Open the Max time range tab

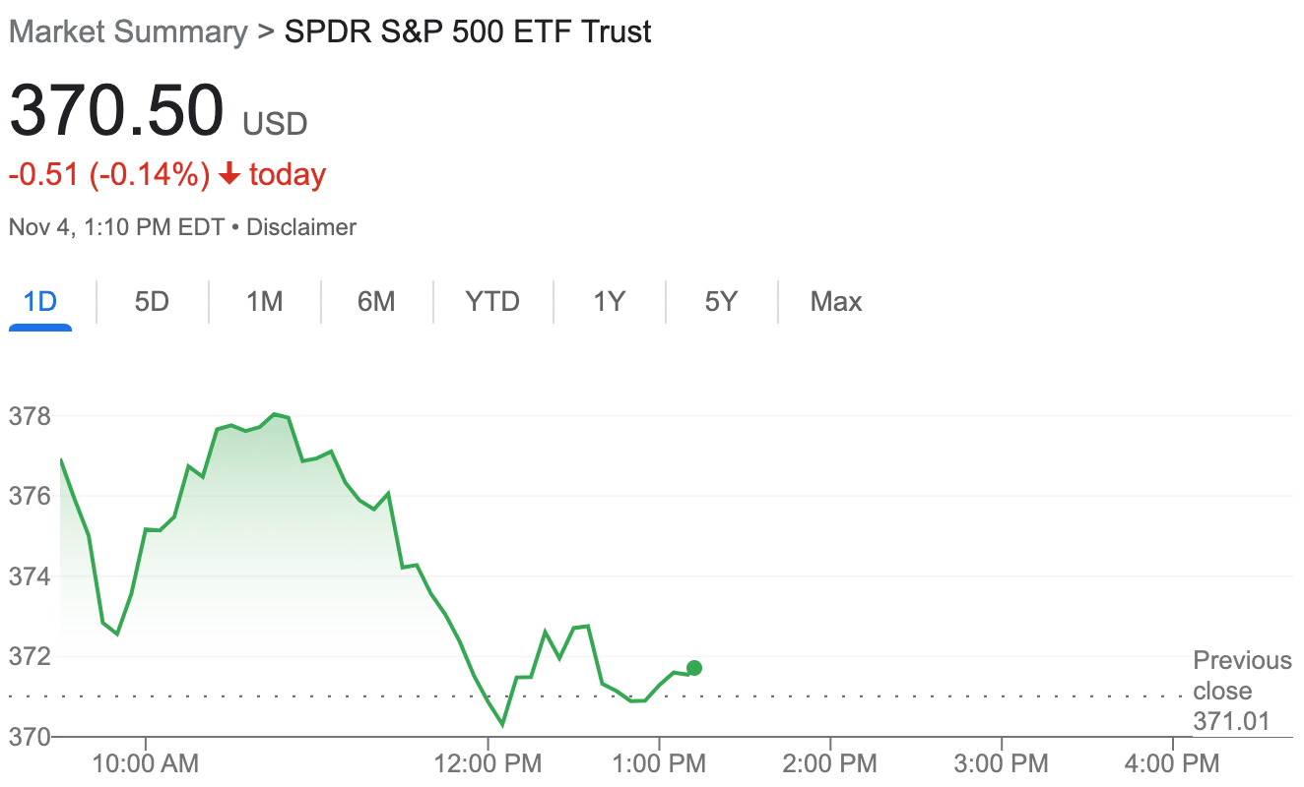pos(836,301)
